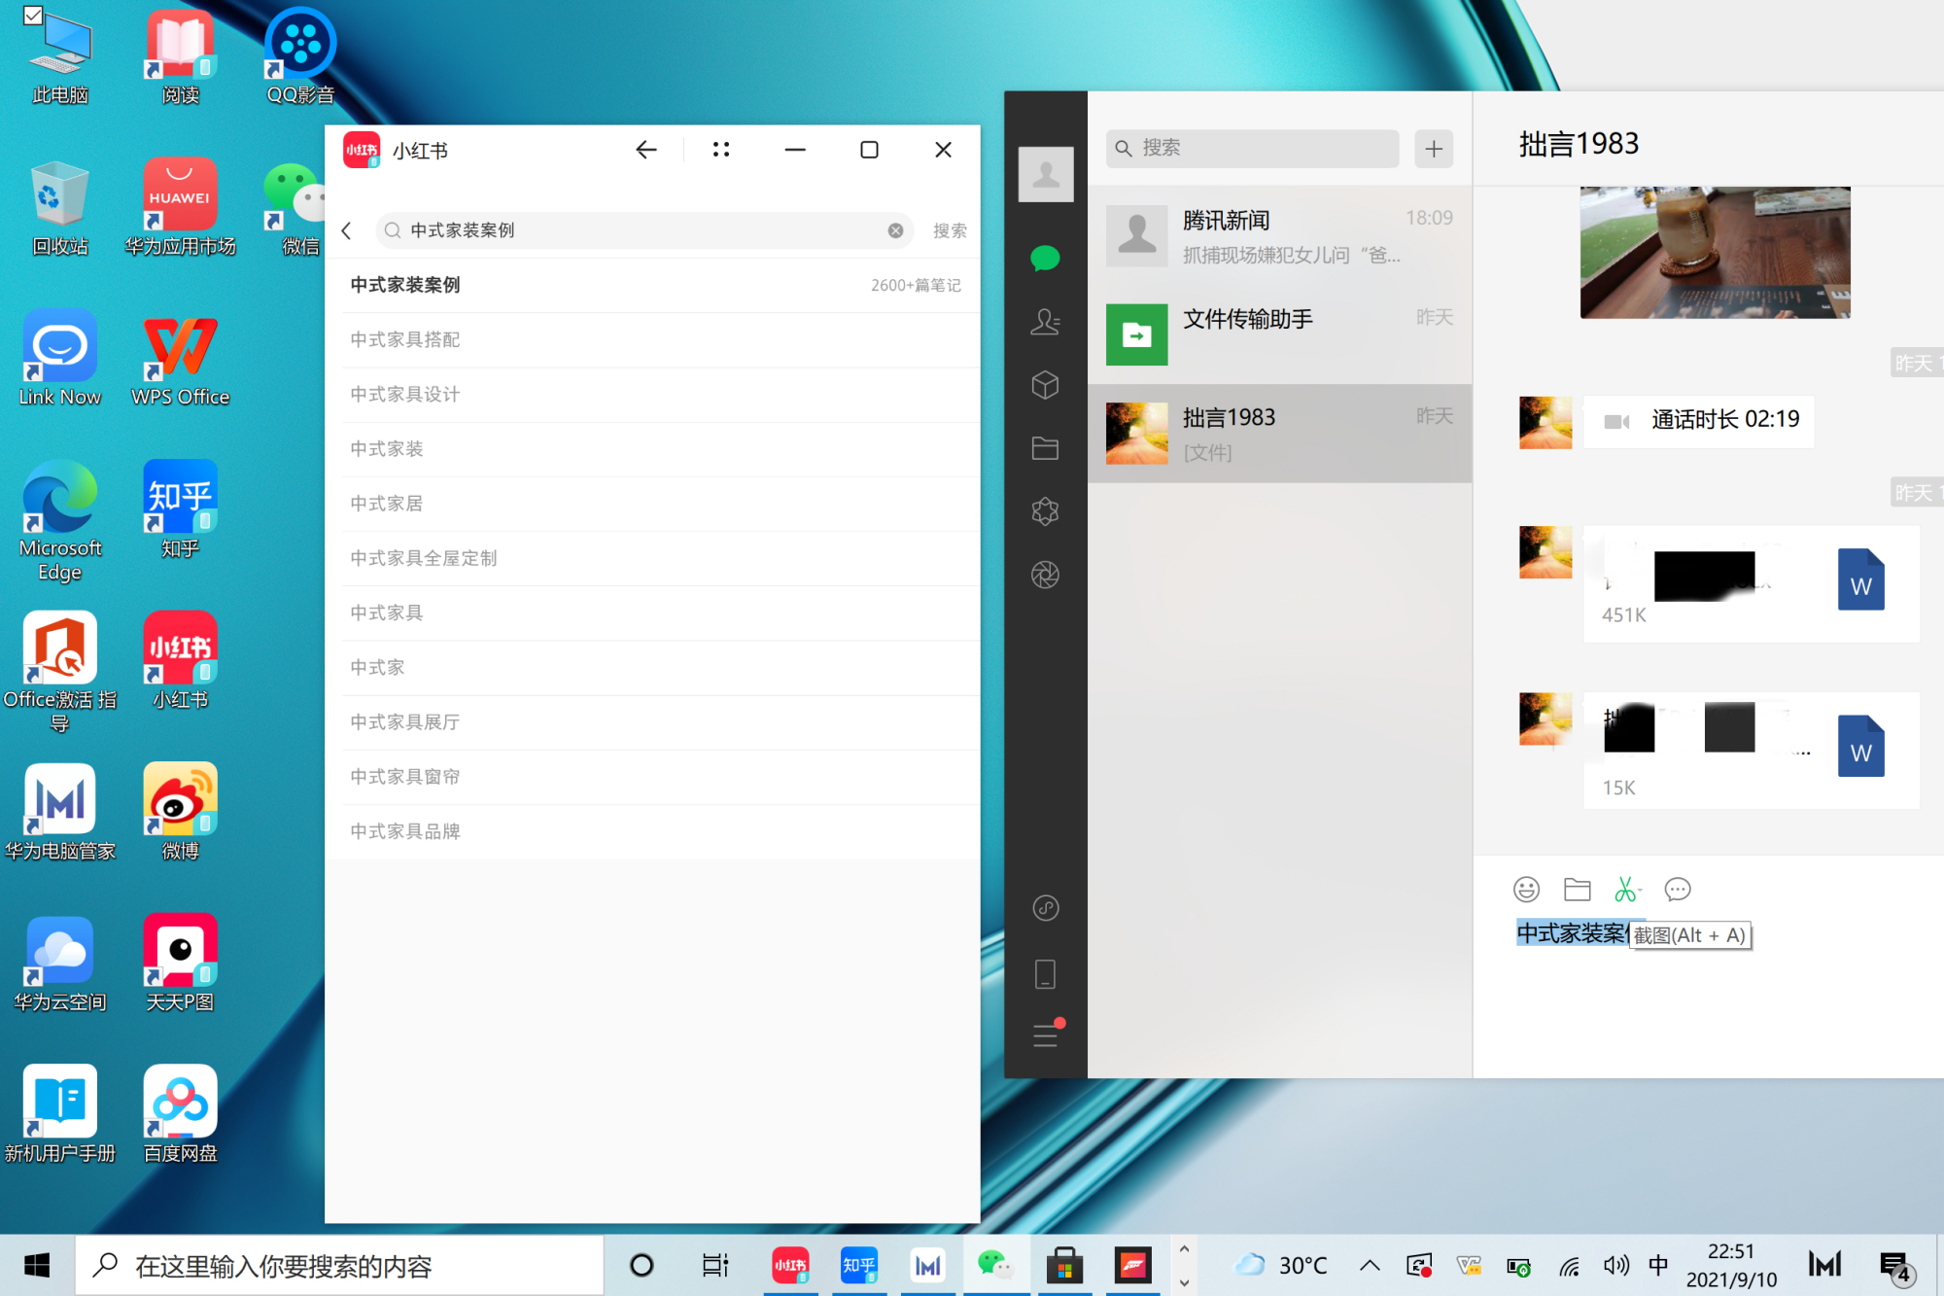
Task: Click weather 30°C in taskbar
Action: pos(1280,1265)
